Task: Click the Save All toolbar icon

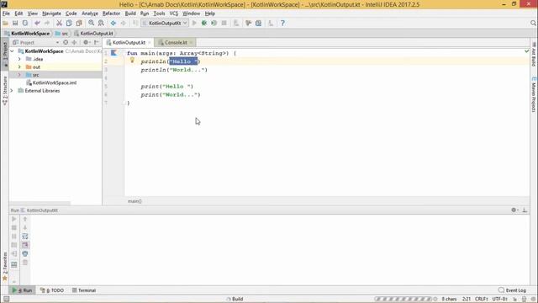Action: coord(15,23)
